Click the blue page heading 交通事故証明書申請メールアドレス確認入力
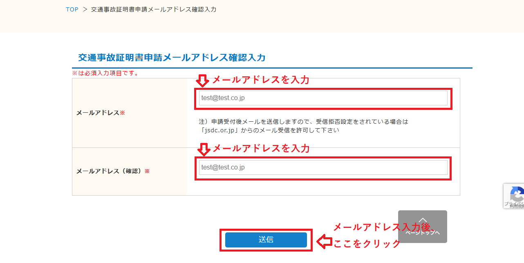The image size is (524, 263). click(172, 58)
